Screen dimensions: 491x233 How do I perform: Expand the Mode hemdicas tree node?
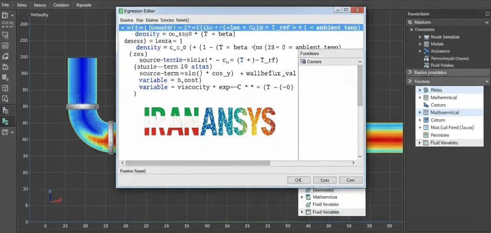(x=420, y=37)
